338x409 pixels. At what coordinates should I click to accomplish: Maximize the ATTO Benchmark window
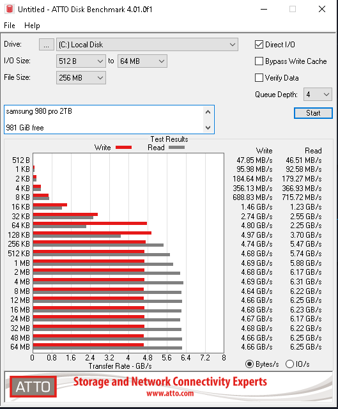tap(293, 9)
